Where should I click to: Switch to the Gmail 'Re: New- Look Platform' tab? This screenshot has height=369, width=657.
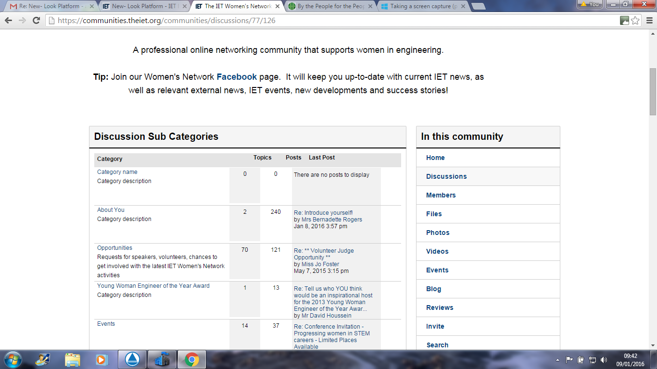tap(48, 6)
